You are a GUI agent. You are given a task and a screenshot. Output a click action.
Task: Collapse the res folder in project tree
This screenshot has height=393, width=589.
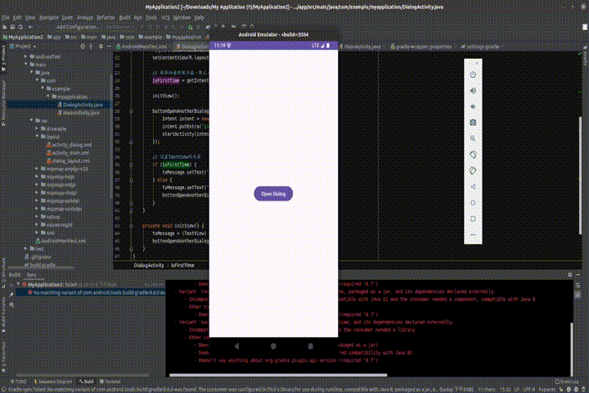coord(33,120)
